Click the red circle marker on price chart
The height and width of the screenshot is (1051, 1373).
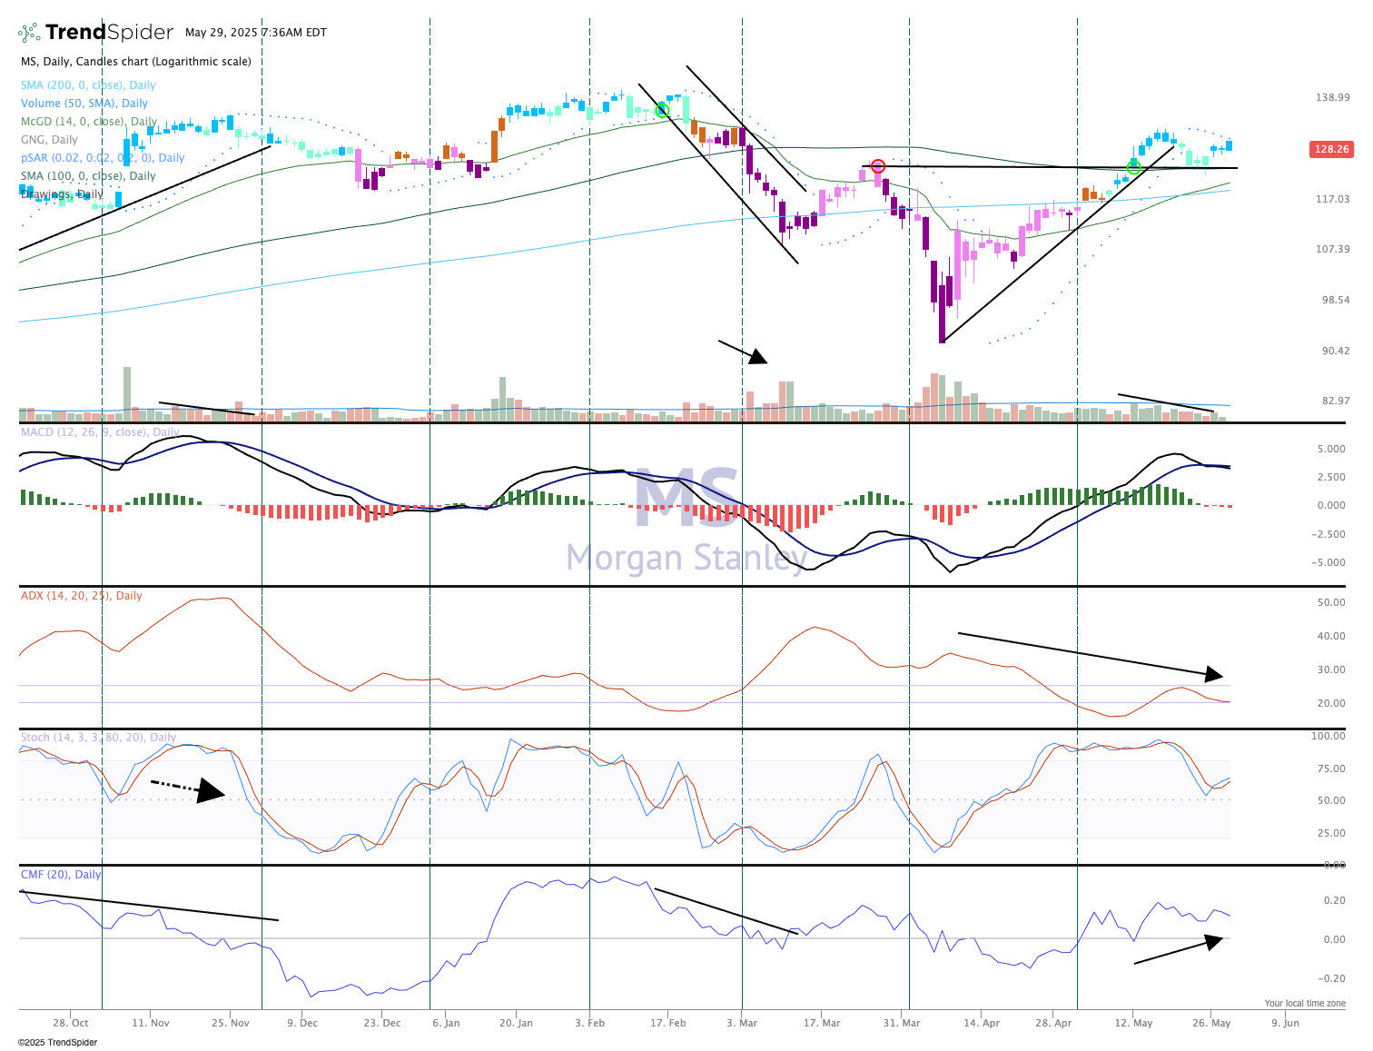[x=877, y=166]
